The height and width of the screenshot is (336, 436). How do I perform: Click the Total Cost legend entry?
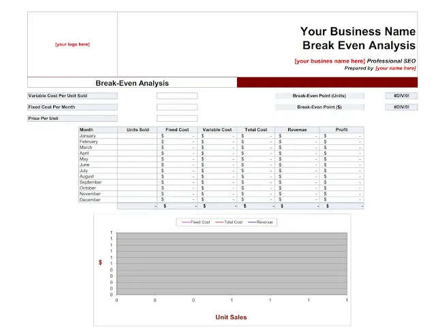(229, 222)
